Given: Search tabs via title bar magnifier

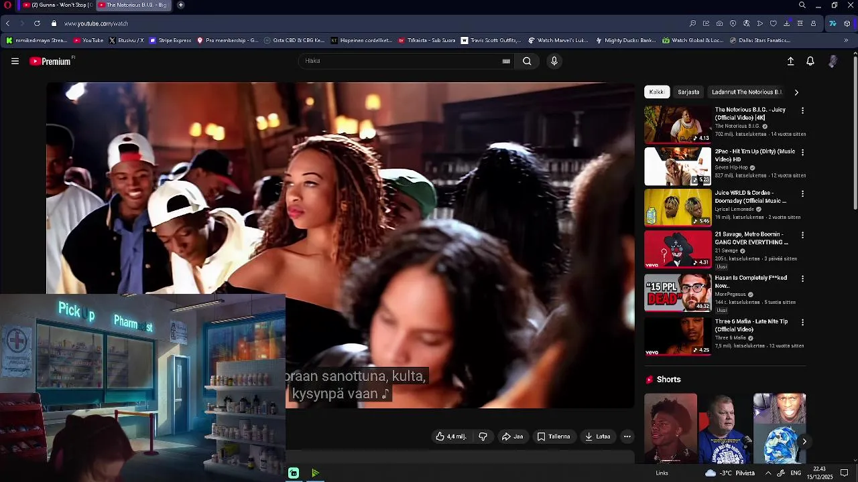Looking at the screenshot, I should pos(802,5).
